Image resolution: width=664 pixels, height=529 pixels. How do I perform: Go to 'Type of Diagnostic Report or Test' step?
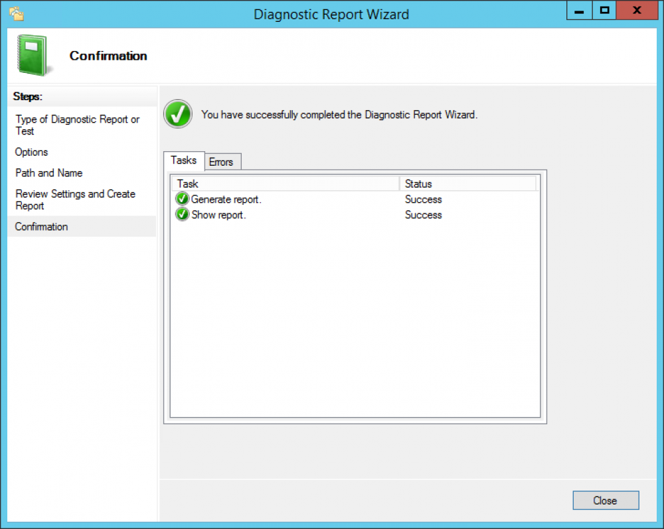point(78,125)
